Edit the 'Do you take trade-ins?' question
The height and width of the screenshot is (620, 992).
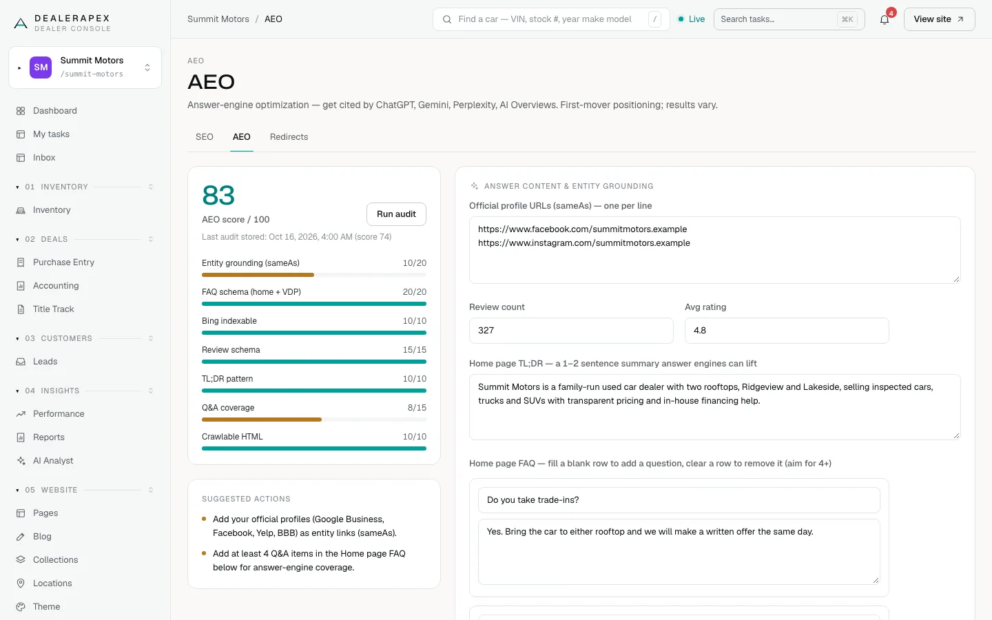point(679,500)
